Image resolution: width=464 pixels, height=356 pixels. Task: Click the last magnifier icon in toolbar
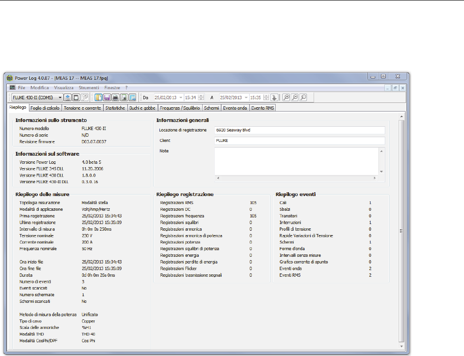(303, 97)
